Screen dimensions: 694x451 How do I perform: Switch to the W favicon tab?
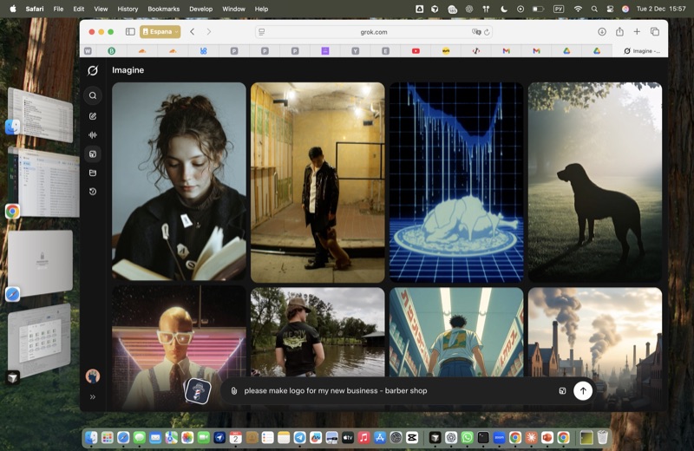(88, 51)
